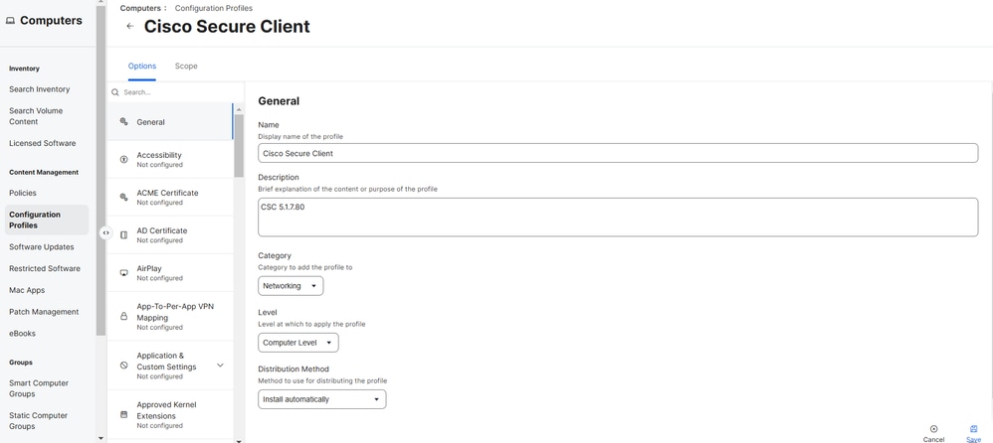Switch to the Scope tab
Screen dimensions: 993x443
click(186, 67)
